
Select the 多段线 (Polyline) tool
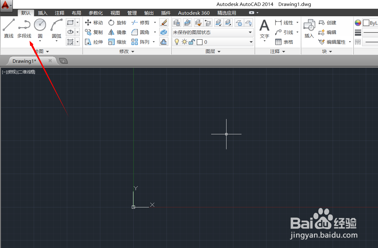(x=24, y=28)
